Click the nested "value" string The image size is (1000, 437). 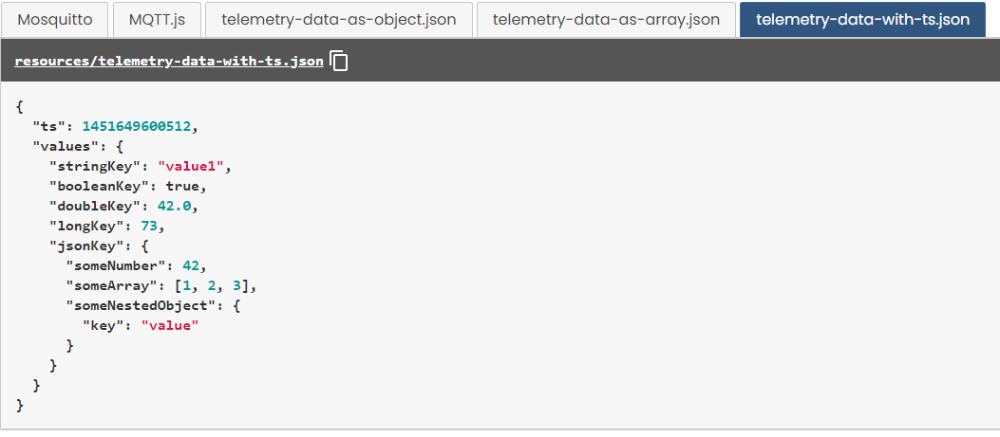[170, 325]
